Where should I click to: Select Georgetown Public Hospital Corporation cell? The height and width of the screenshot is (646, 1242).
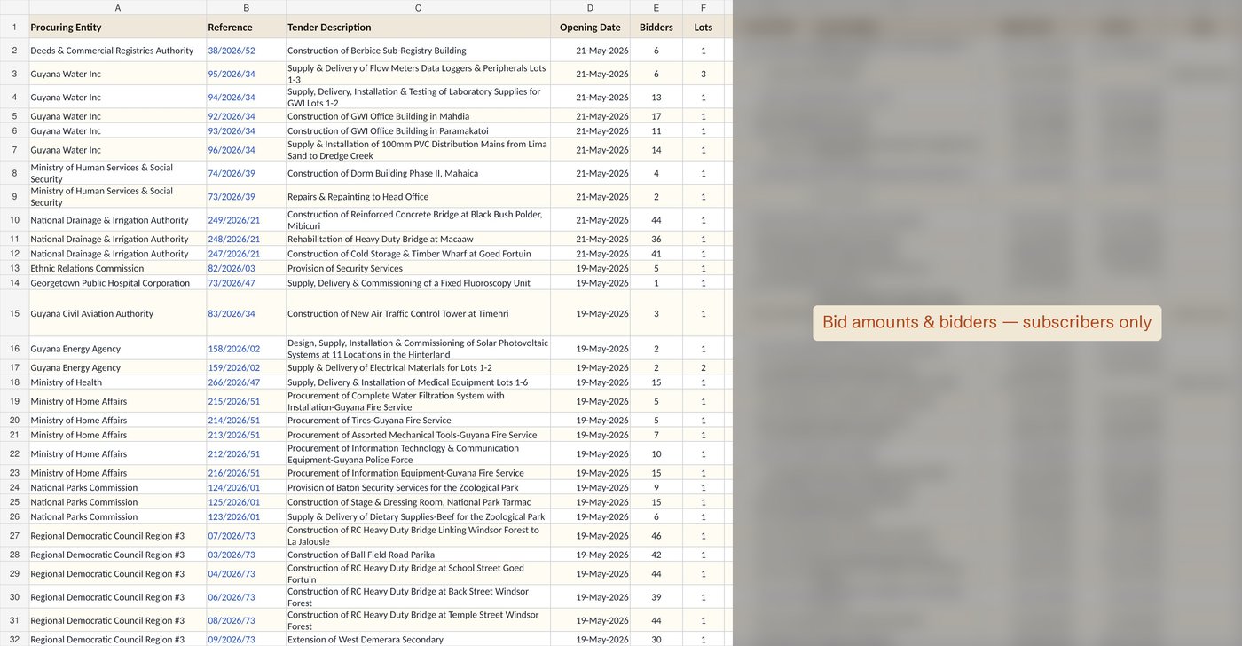tap(118, 283)
